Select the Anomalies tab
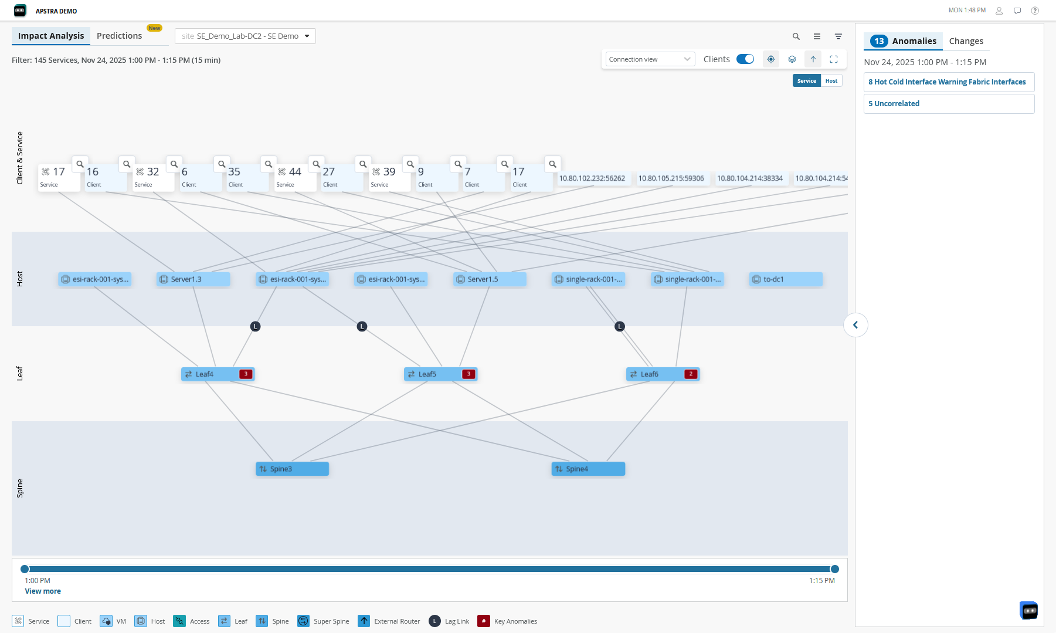Screen dimensions: 1056x633 (x=903, y=41)
